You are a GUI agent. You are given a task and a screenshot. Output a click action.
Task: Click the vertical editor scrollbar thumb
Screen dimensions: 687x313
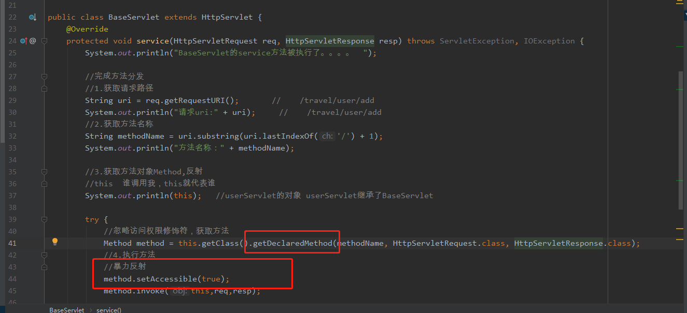coord(681,140)
